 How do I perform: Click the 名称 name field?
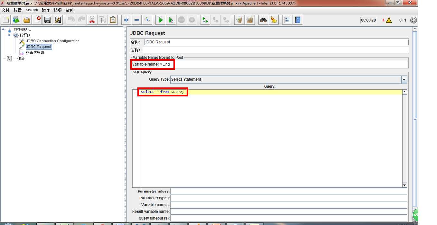coord(276,42)
